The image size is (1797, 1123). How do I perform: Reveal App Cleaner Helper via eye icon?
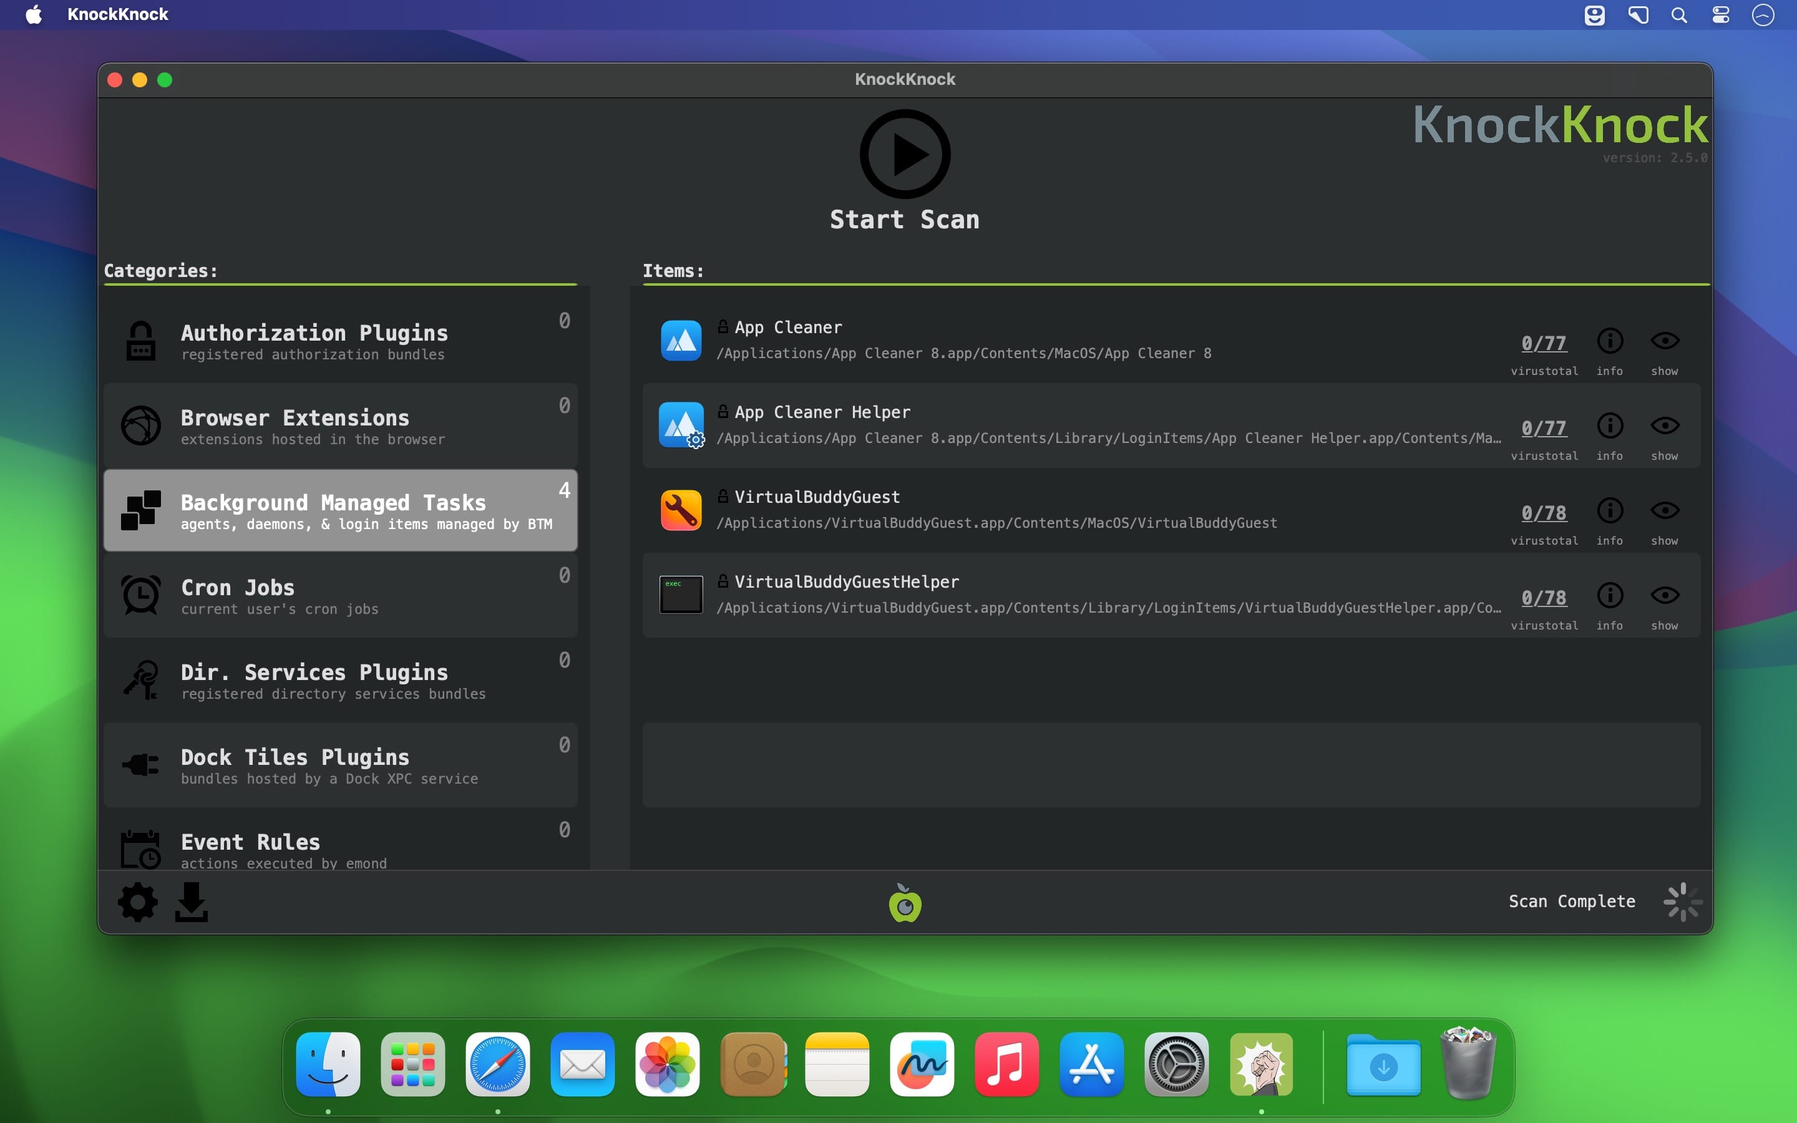tap(1665, 425)
